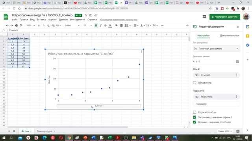Go to Google Sheets home icon
This screenshot has width=252, height=141.
[6, 17]
